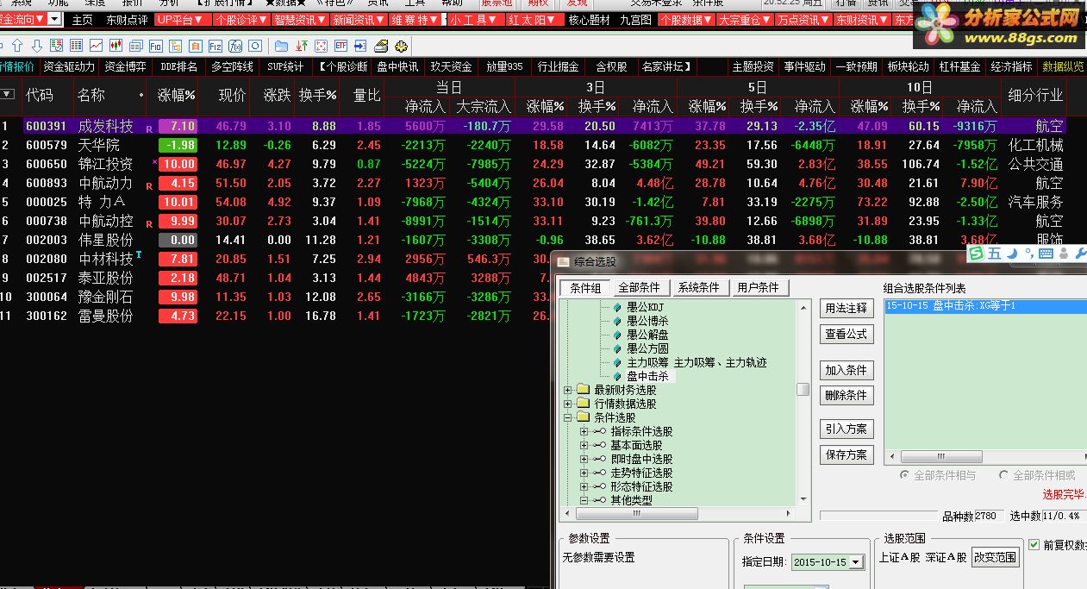Expand the '即时盘中选股' tree node
Viewport: 1087px width, 589px height.
[x=584, y=459]
